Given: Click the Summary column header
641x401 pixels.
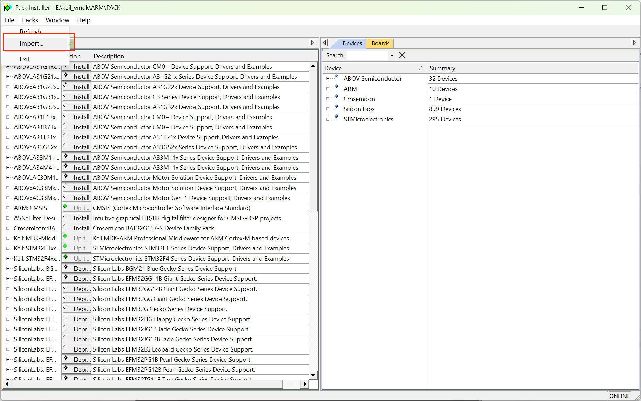Looking at the screenshot, I should 533,68.
